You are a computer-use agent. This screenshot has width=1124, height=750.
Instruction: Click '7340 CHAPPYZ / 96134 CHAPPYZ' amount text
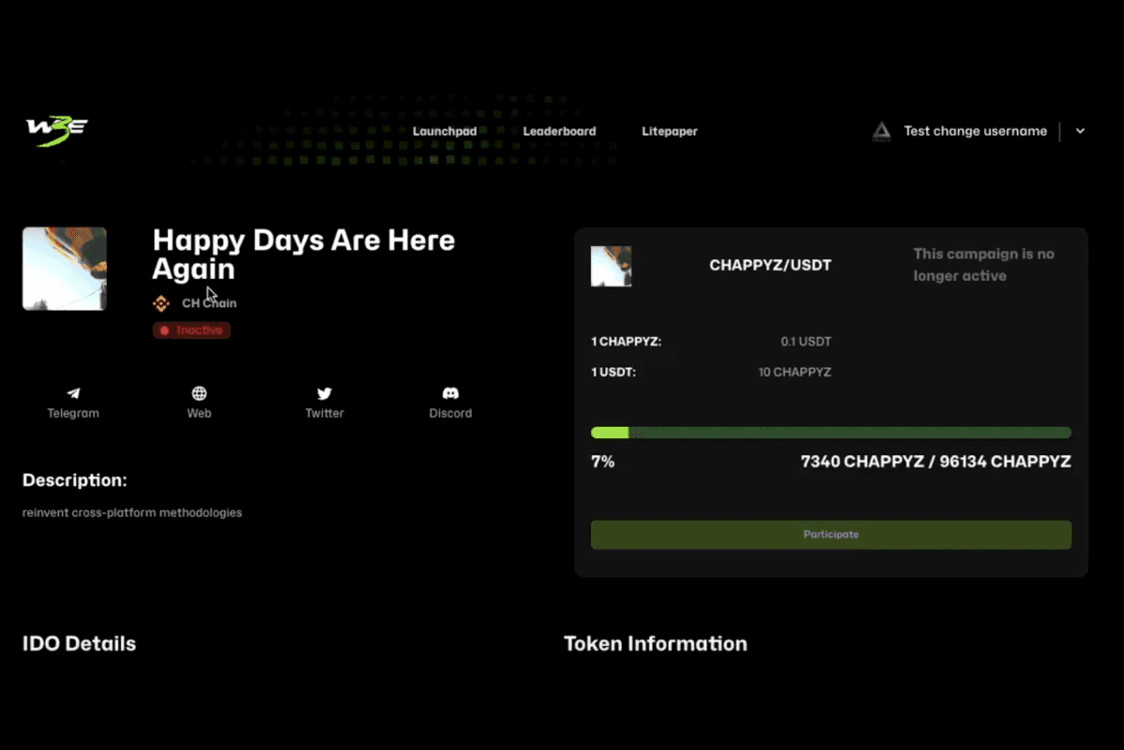936,462
